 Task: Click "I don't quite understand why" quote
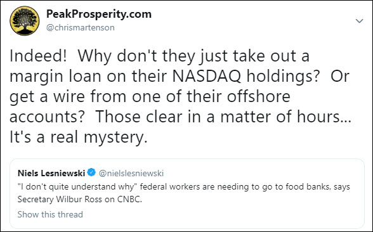tap(76, 186)
